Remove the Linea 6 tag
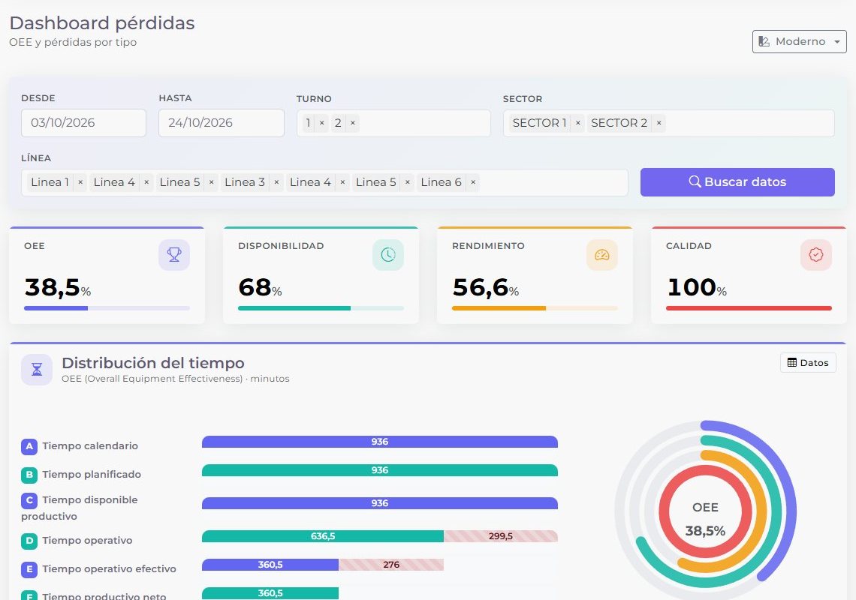This screenshot has height=600, width=856. (x=473, y=182)
